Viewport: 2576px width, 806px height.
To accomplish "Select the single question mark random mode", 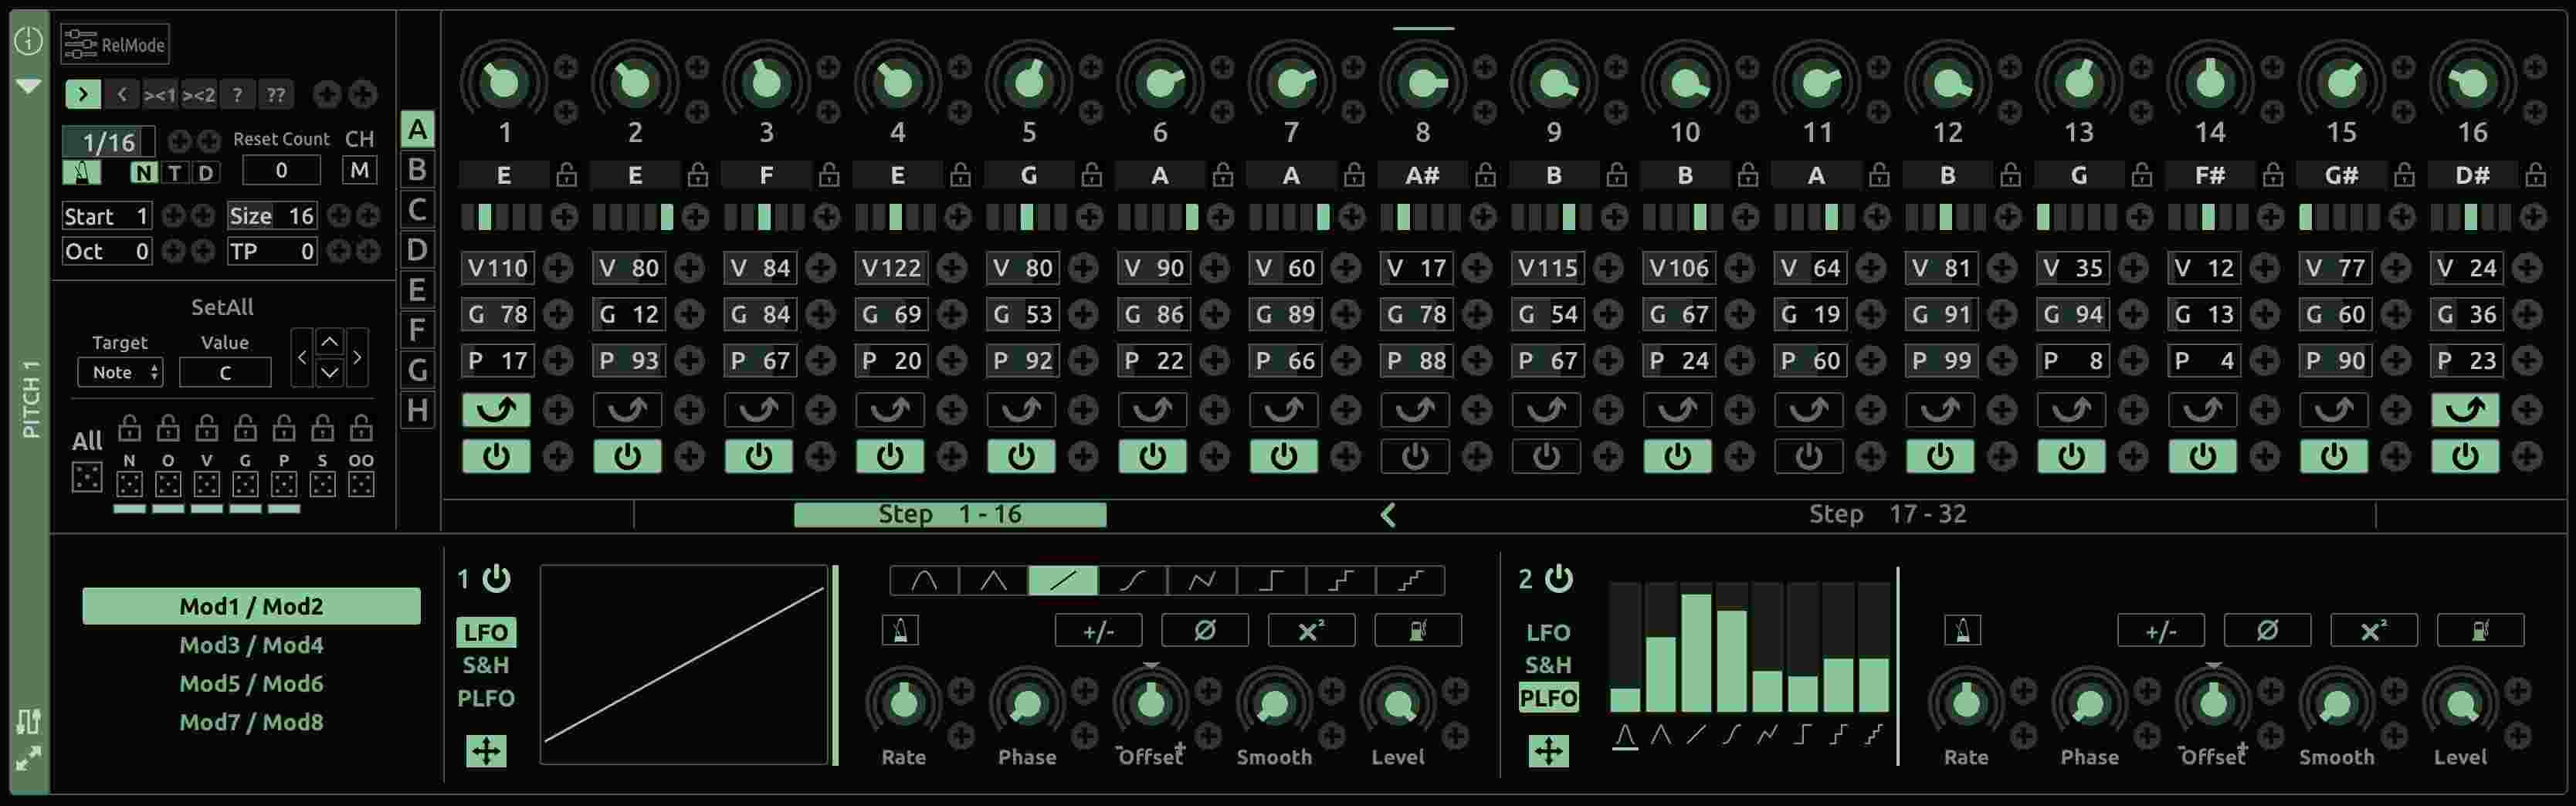I will click(x=237, y=95).
